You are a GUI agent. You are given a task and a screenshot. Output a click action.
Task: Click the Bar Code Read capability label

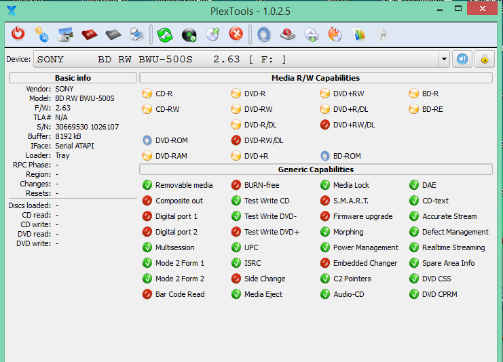coord(180,294)
